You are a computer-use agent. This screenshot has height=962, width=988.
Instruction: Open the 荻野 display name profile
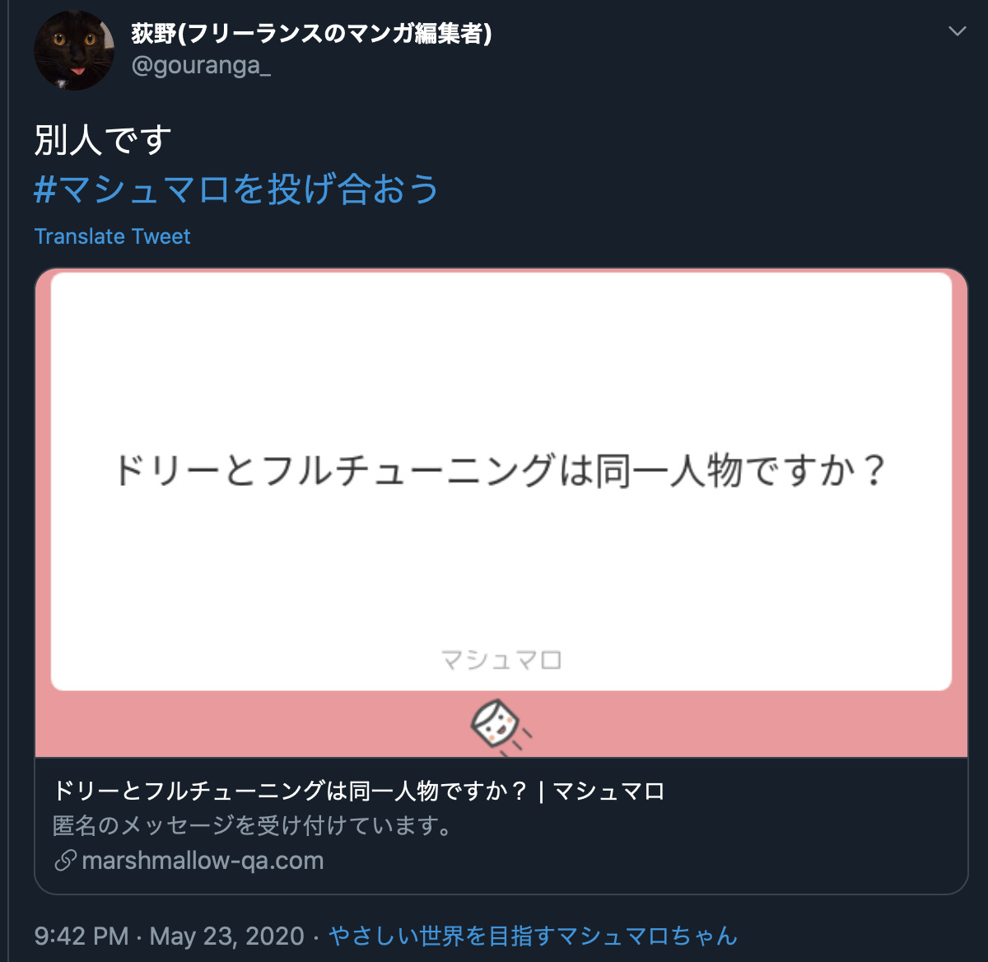coord(312,33)
